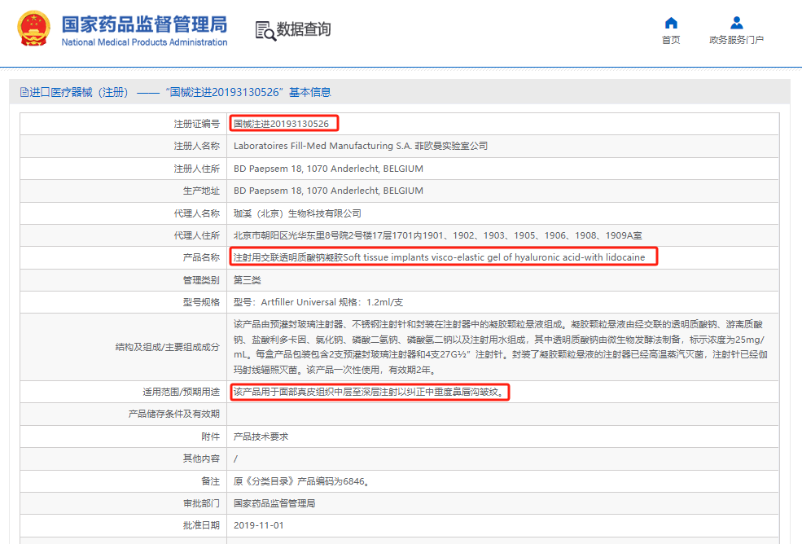Screen dimensions: 802x544
Task: Open the 首页 home icon
Action: click(x=671, y=23)
